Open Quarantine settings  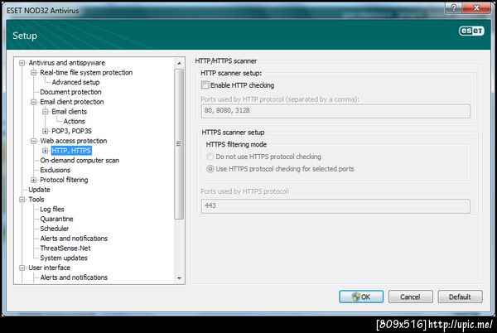coord(56,219)
